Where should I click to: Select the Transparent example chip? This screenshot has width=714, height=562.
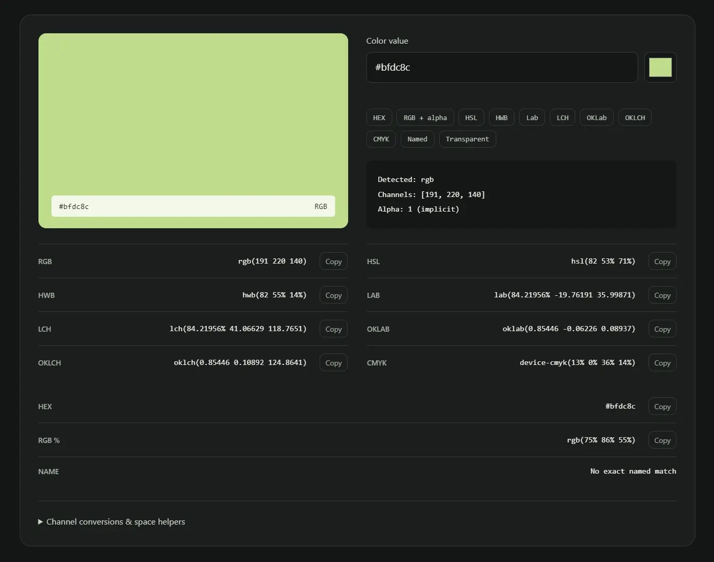click(467, 139)
